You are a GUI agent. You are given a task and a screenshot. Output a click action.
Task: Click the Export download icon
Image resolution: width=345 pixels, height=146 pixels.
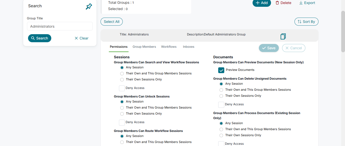pyautogui.click(x=301, y=3)
